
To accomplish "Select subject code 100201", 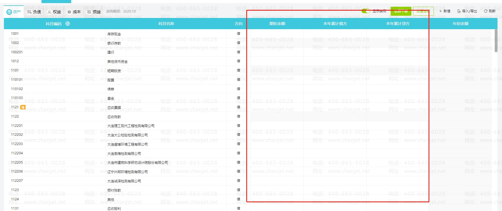I will click(17, 52).
